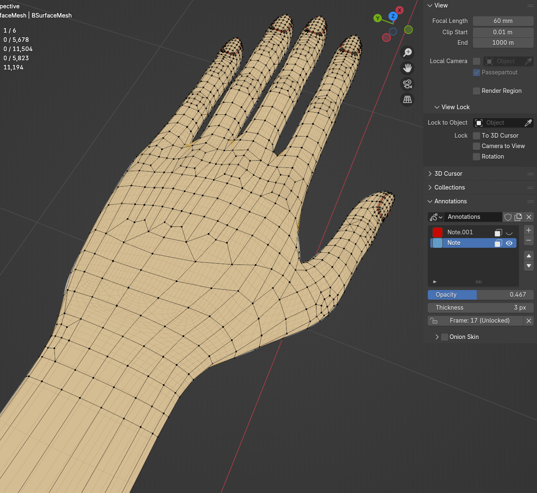Enable Lock To 3D Cursor checkbox
Image resolution: width=537 pixels, height=493 pixels.
click(476, 136)
